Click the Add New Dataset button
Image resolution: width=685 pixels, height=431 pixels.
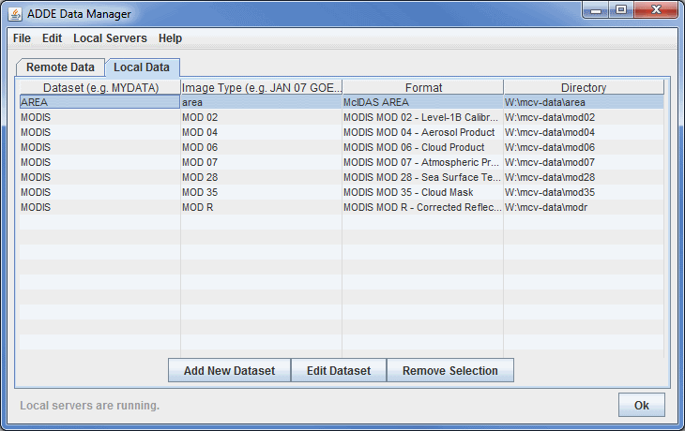click(229, 370)
